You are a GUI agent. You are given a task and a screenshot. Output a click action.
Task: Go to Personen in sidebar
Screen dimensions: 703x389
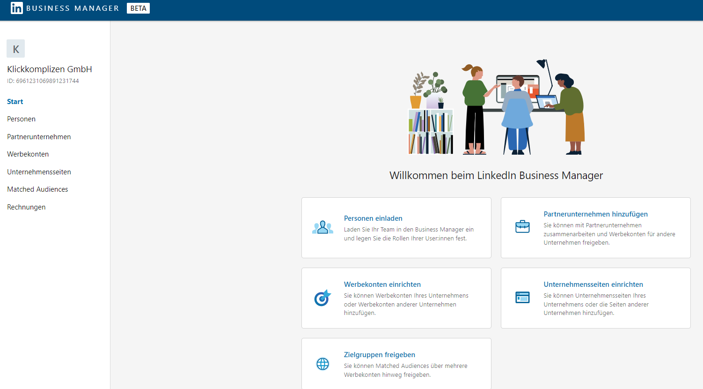22,119
